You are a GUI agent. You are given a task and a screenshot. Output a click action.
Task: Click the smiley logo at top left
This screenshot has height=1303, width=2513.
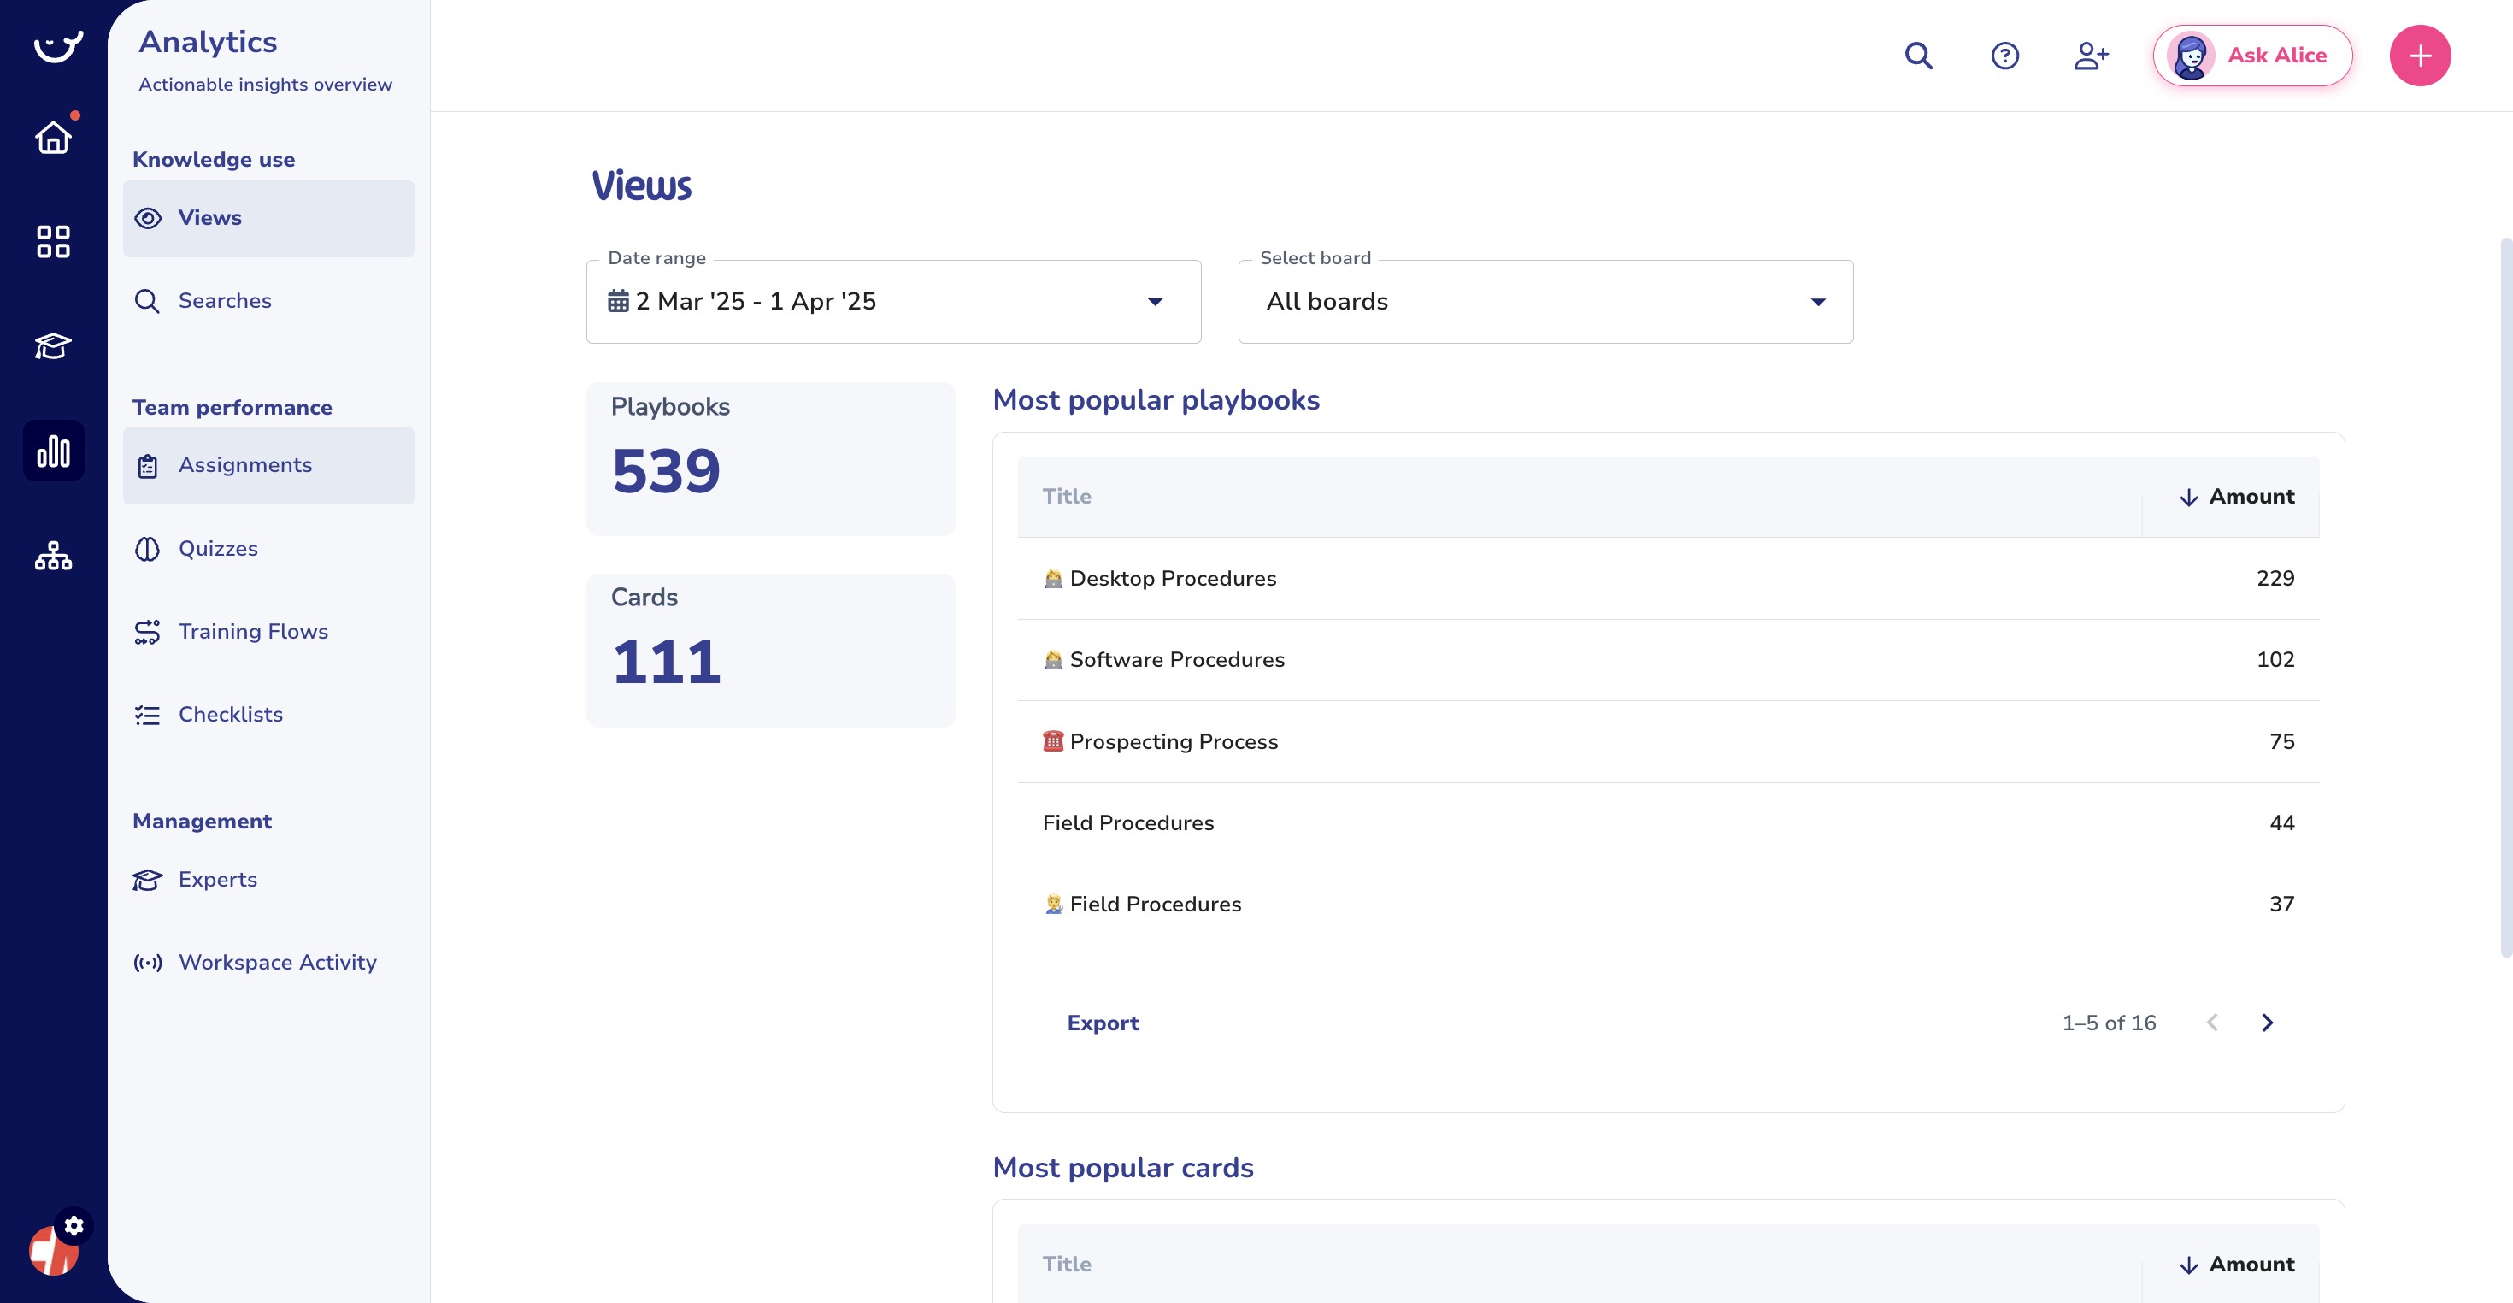coord(57,46)
